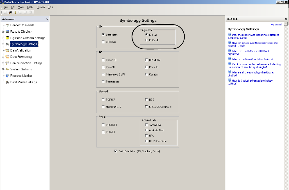
Task: Click the disabled Save toolbar icon
Action: click(x=5, y=12)
